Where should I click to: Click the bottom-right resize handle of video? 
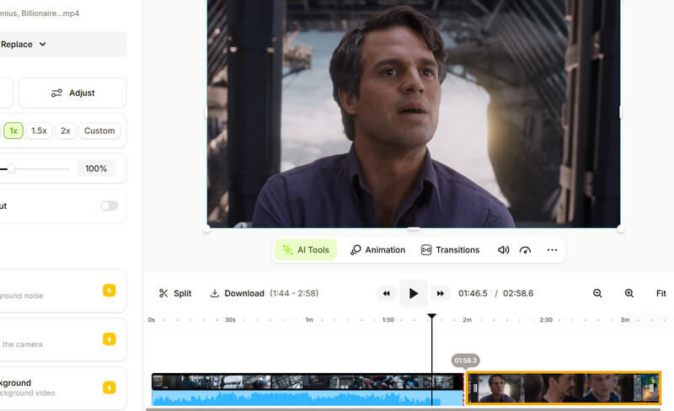click(x=620, y=229)
